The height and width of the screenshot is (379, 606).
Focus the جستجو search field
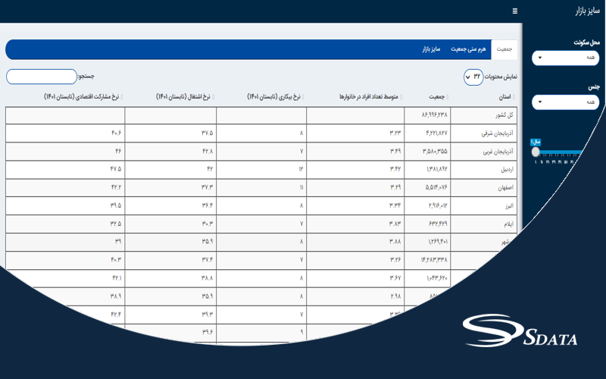[x=41, y=77]
